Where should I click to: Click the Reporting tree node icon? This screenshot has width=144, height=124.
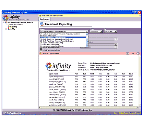click(9, 27)
